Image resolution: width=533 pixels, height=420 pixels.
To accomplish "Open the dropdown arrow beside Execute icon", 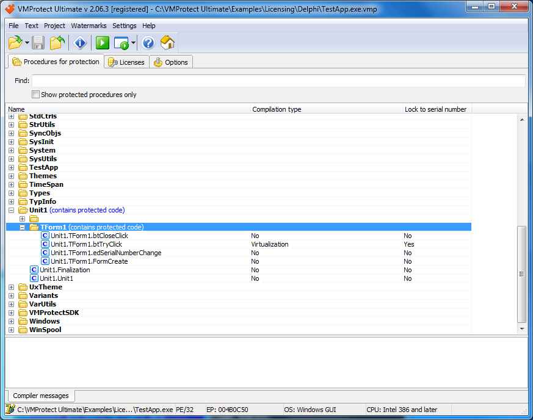I will [133, 43].
